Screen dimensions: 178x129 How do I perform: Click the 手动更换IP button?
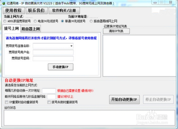[61, 67]
